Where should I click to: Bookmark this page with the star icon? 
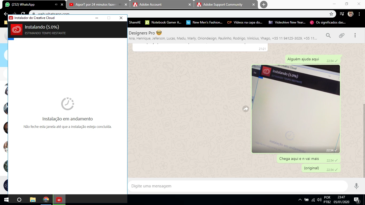(331, 14)
